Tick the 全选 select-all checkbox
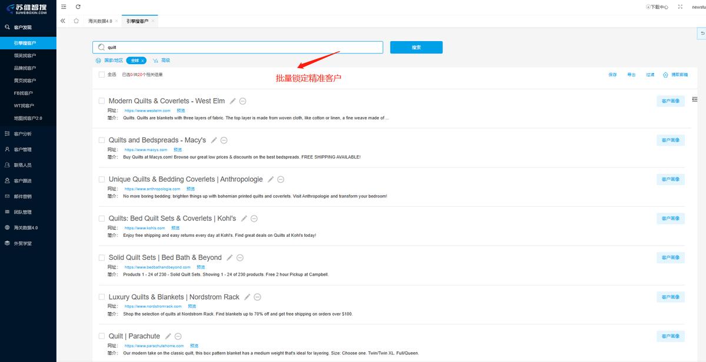 coord(102,75)
